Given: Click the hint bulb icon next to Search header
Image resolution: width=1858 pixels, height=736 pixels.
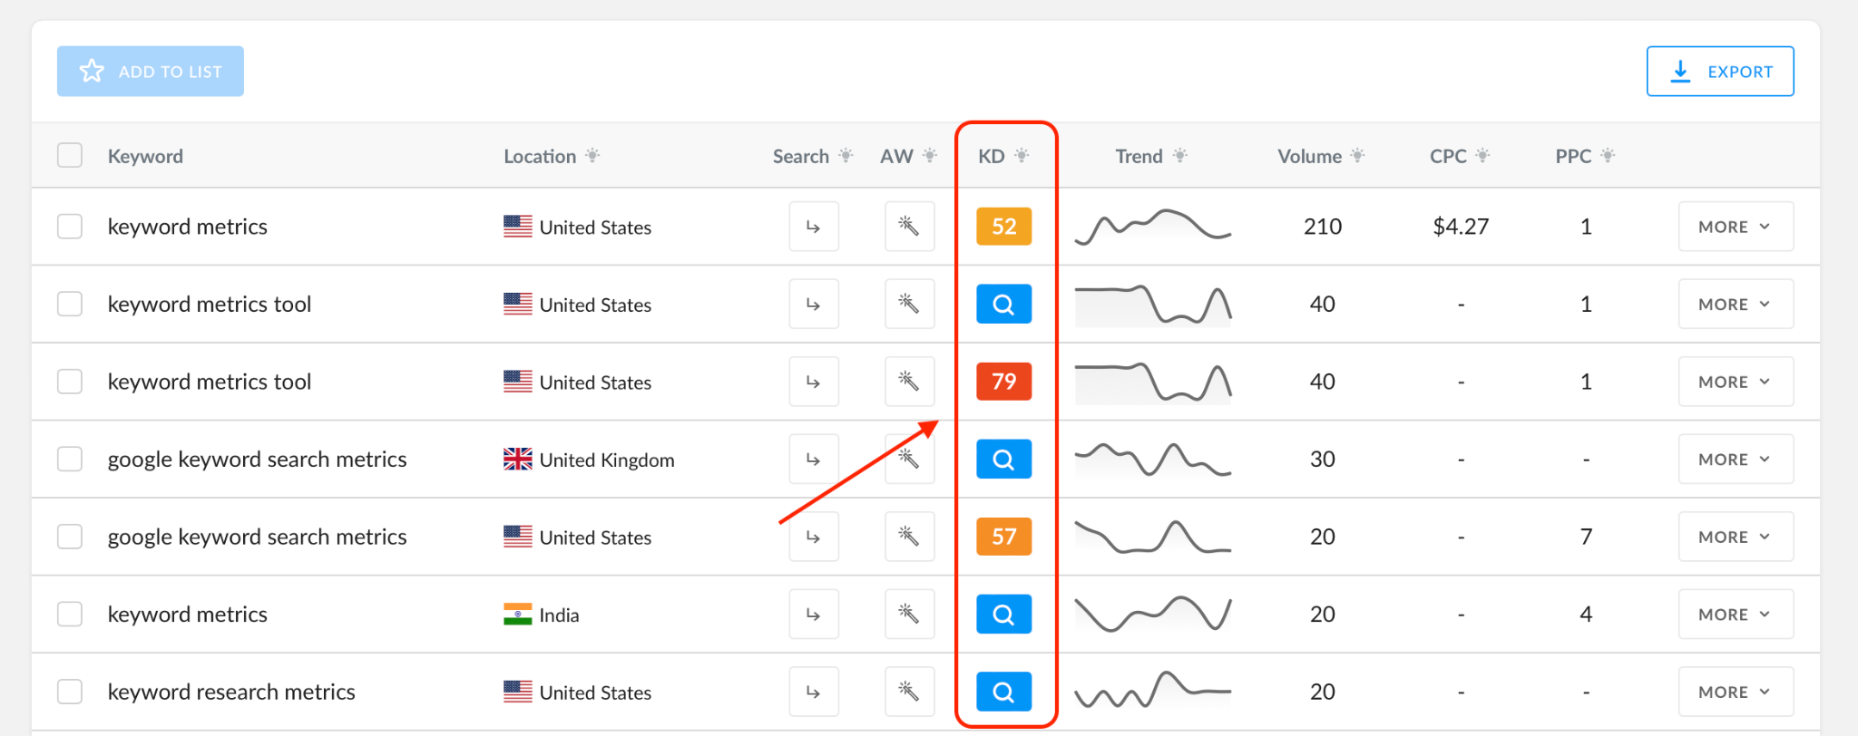Looking at the screenshot, I should tap(846, 156).
